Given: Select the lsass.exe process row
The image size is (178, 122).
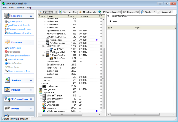Looking at the screenshot, I should [70, 77].
